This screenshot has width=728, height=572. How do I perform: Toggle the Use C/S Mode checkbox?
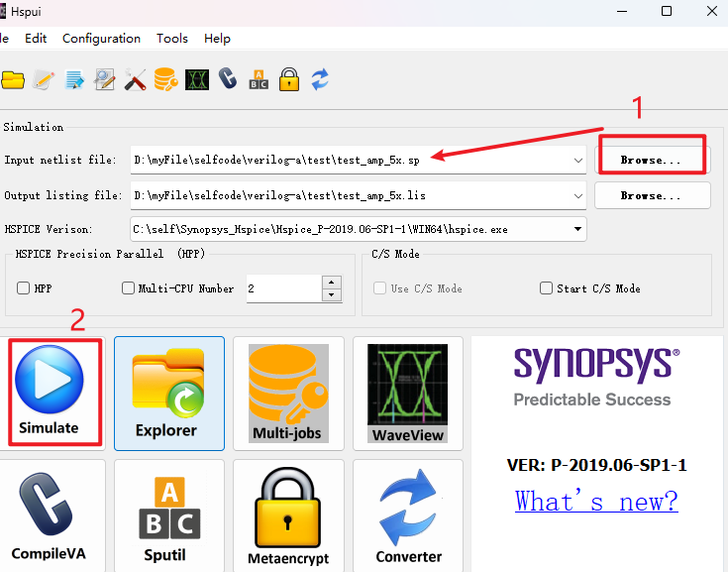(379, 288)
